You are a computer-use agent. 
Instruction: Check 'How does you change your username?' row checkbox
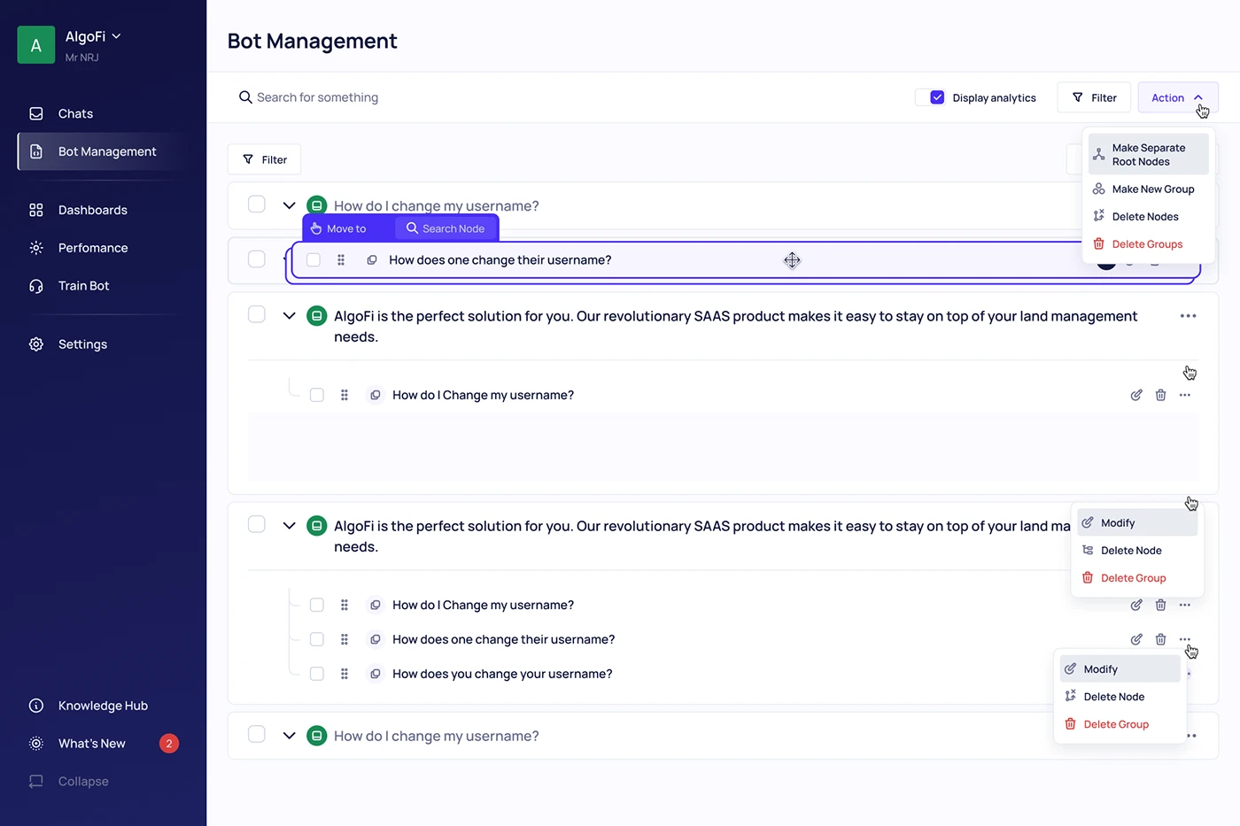pyautogui.click(x=317, y=674)
